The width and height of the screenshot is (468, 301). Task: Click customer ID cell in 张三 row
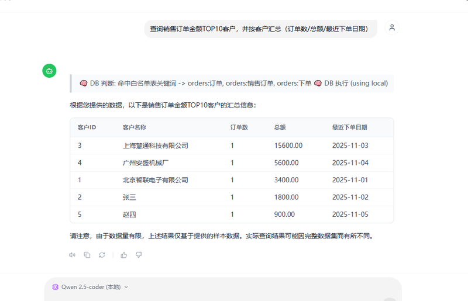[x=80, y=197]
